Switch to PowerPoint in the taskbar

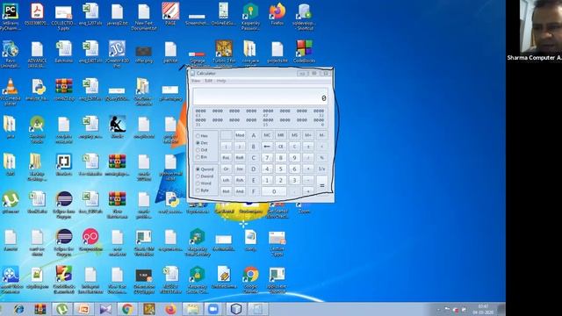83,309
